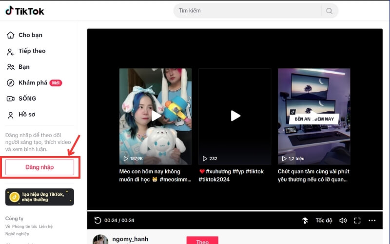Open the ngomy_hanh username link
390x244 pixels.
point(130,239)
